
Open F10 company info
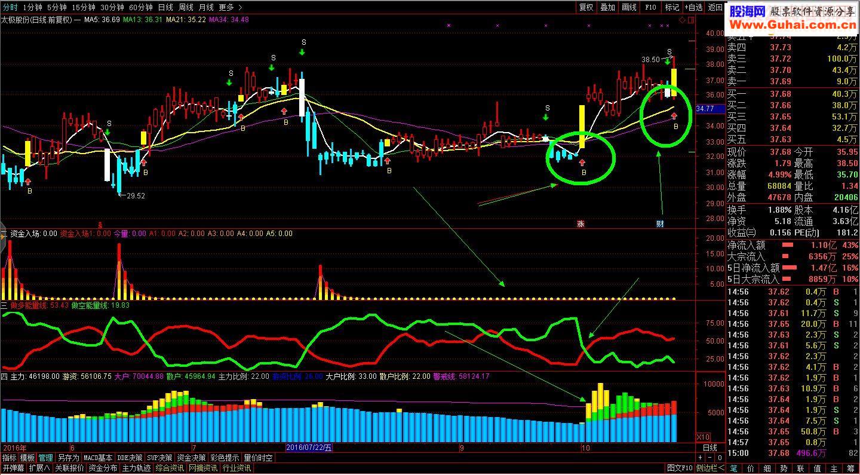[651, 7]
